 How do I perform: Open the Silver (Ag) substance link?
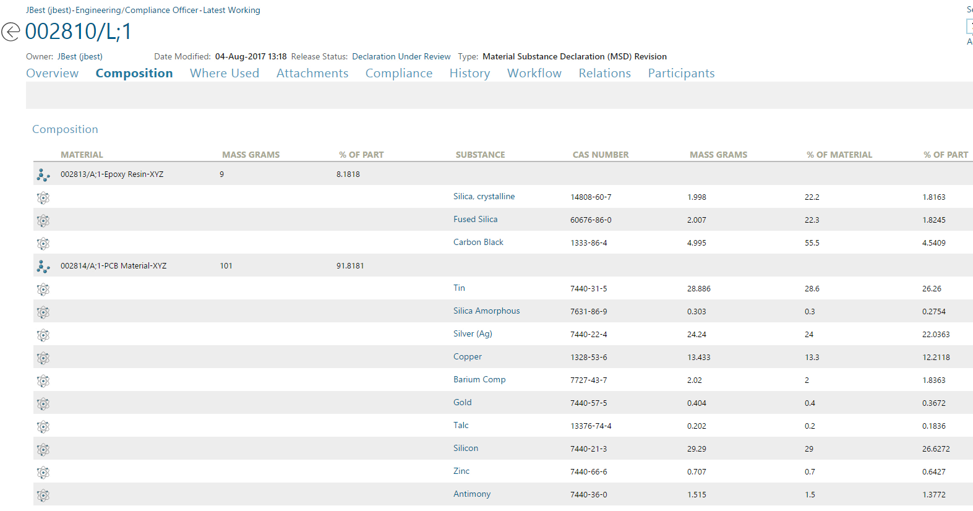[473, 334]
